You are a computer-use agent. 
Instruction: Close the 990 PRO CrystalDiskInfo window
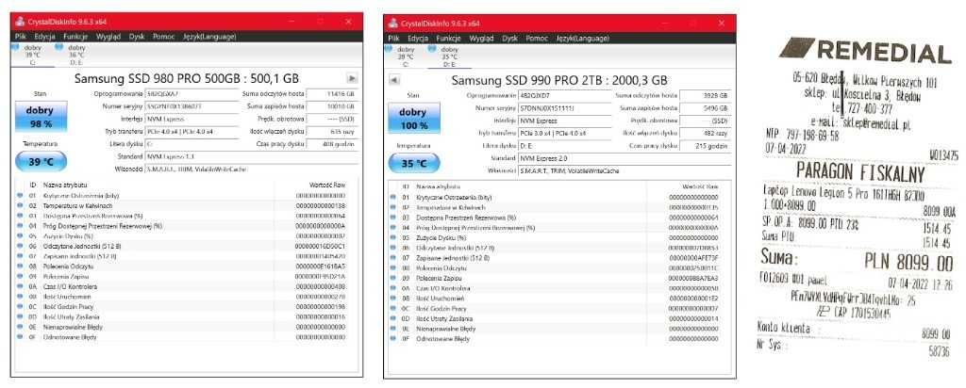click(722, 24)
